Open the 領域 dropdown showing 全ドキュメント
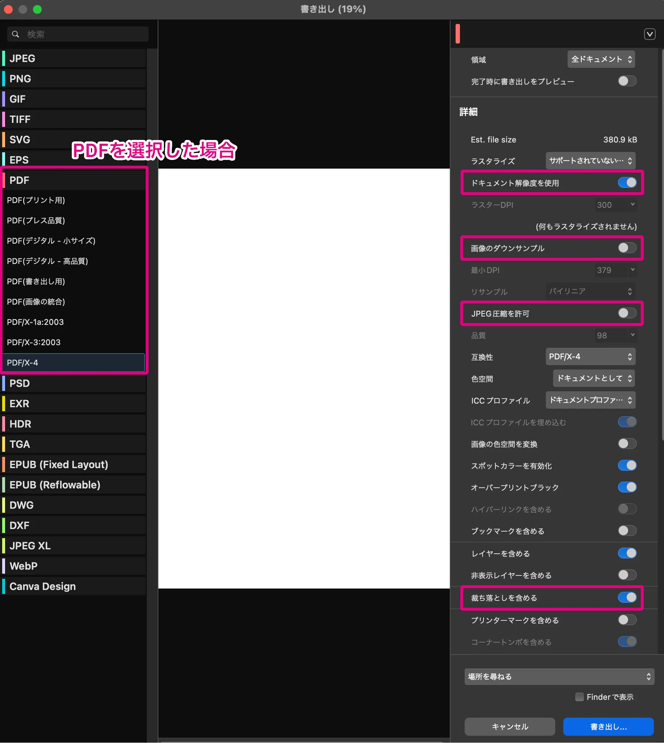664x743 pixels. pos(601,59)
